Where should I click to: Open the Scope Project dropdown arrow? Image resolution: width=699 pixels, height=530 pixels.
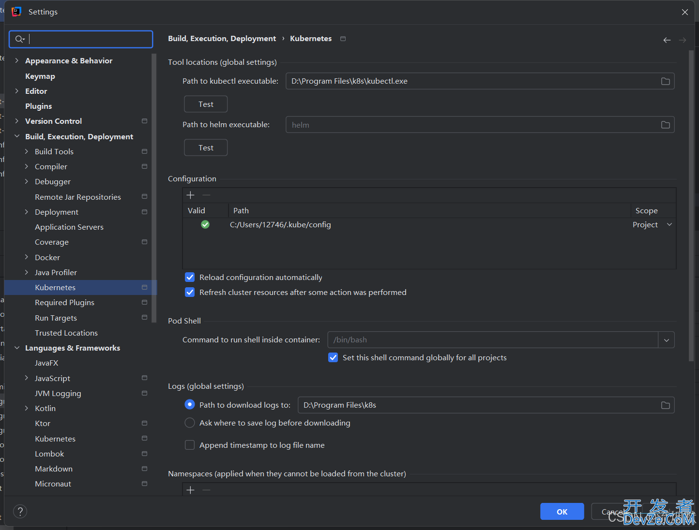click(669, 224)
